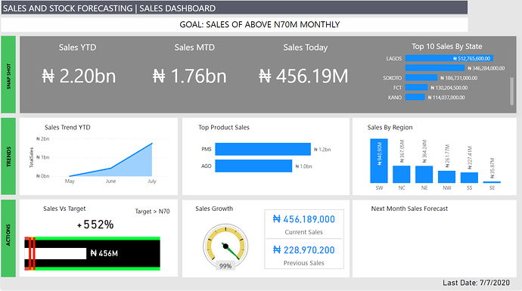Viewport: 522px width, 291px height.
Task: Select the NW region column
Action: [447, 177]
